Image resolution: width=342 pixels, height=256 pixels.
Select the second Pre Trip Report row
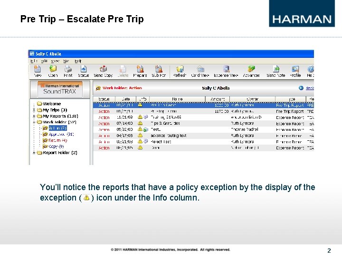click(x=203, y=111)
